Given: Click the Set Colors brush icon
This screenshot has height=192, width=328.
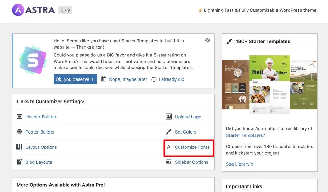Looking at the screenshot, I should (168, 132).
